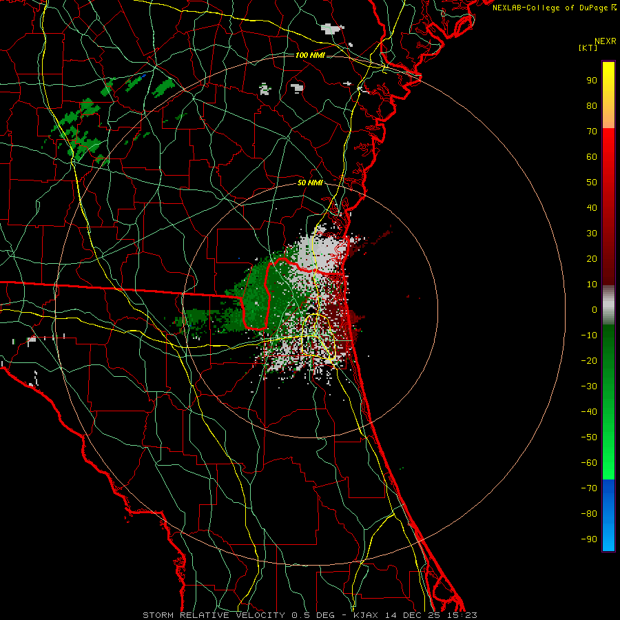Click the '50 NMI' range ring label
This screenshot has width=620, height=620.
coord(310,183)
